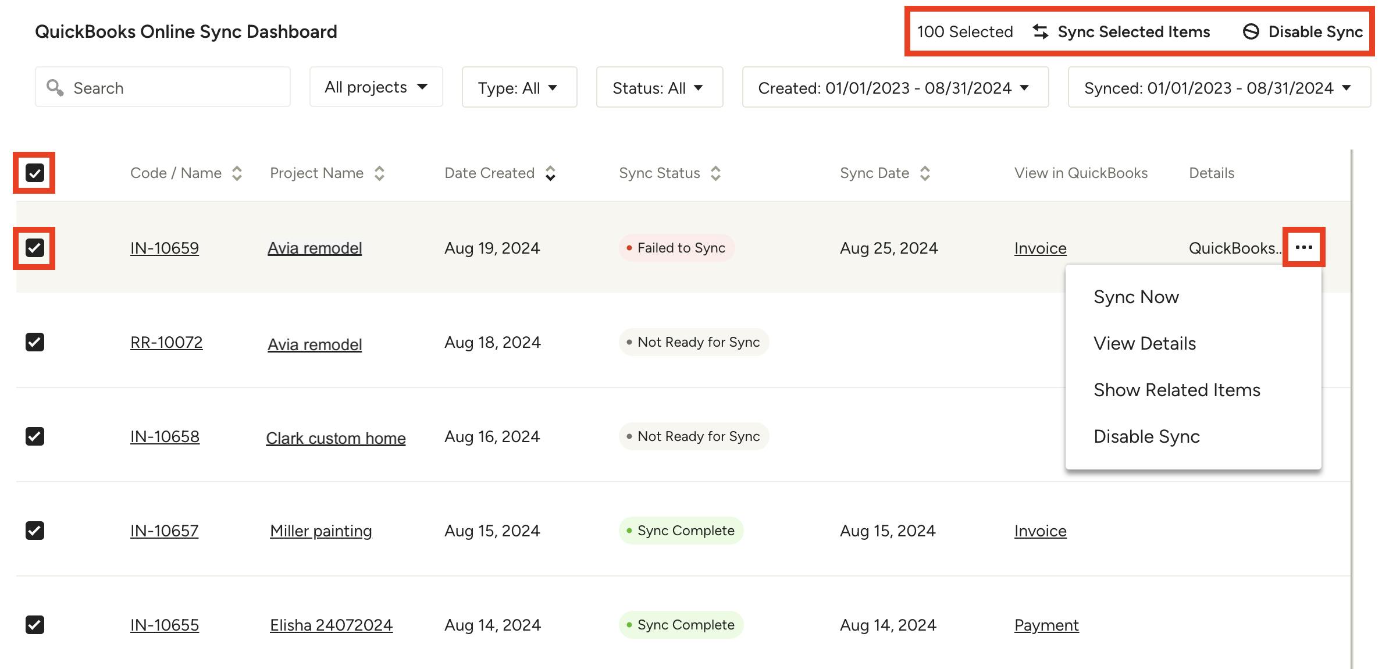
Task: Open the IN-10657 code link
Action: pyautogui.click(x=165, y=531)
